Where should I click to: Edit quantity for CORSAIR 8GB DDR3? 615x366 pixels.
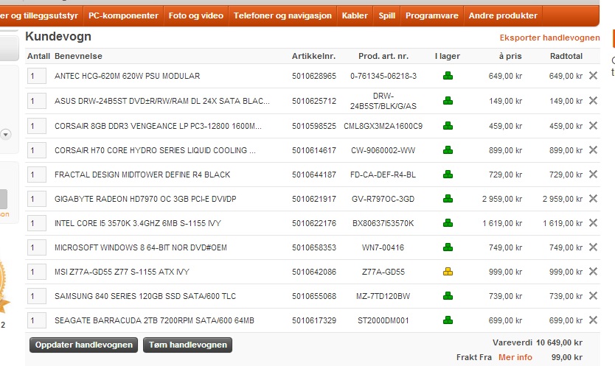tap(36, 126)
